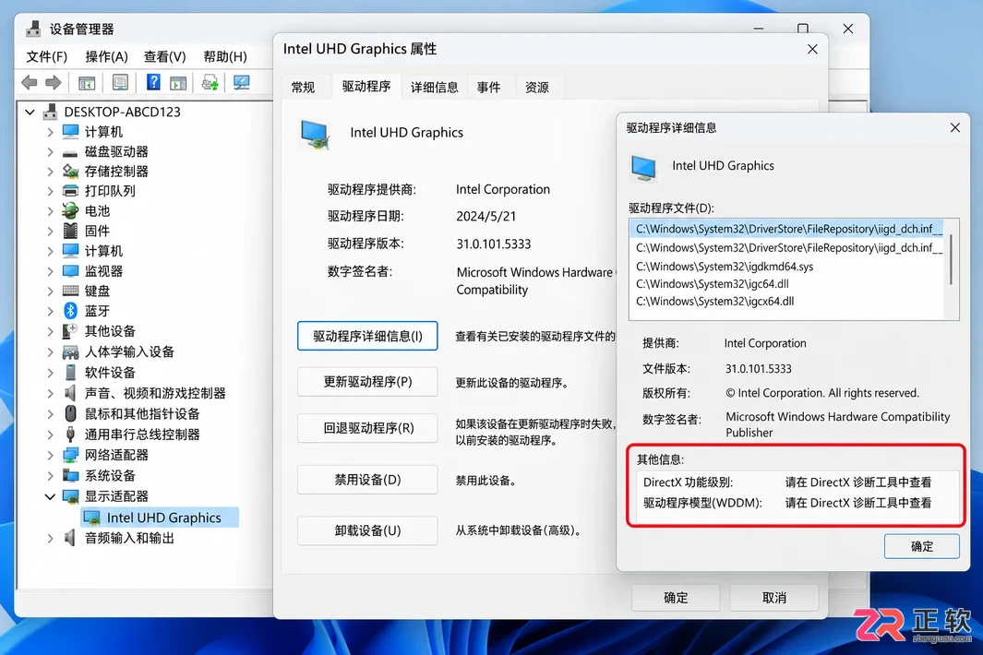The height and width of the screenshot is (655, 983).
Task: Click the 键盘 keyboard icon
Action: coord(70,291)
